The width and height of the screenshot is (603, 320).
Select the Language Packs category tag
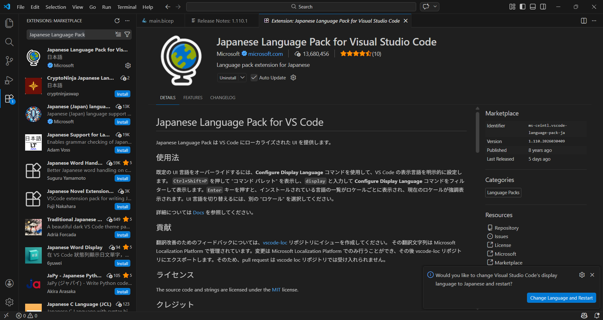[x=503, y=193]
